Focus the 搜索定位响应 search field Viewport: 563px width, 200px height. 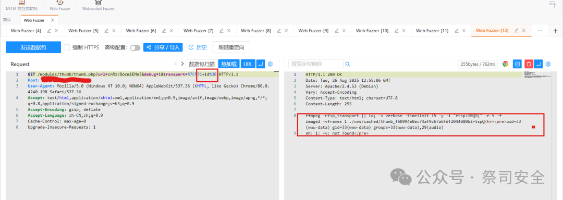coord(315,64)
